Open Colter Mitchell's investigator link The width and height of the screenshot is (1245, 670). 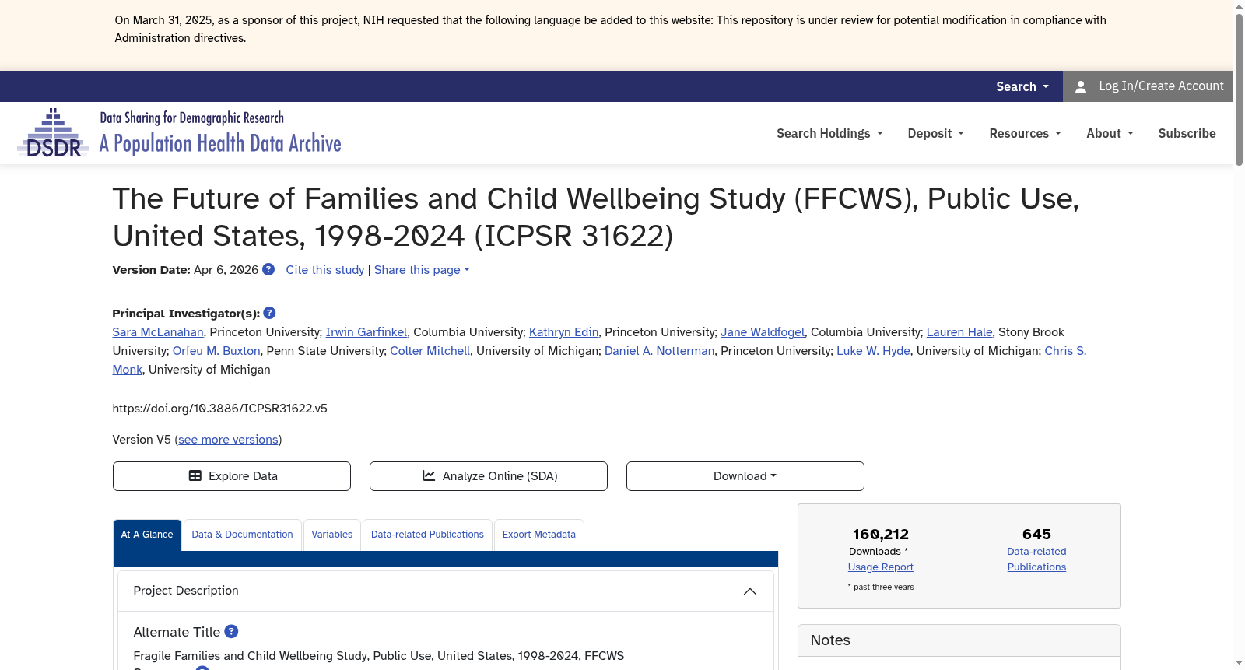click(x=430, y=350)
